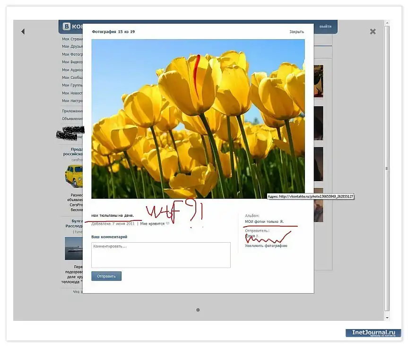The height and width of the screenshot is (347, 408).
Task: Open Мои Друзья in left menu
Action: point(72,47)
